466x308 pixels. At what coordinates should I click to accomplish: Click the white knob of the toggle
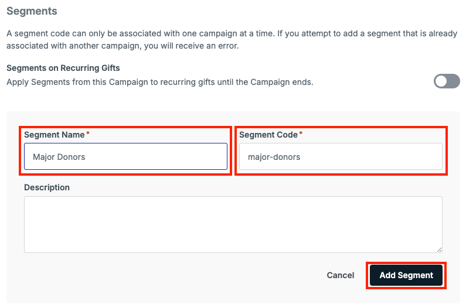[x=441, y=81]
